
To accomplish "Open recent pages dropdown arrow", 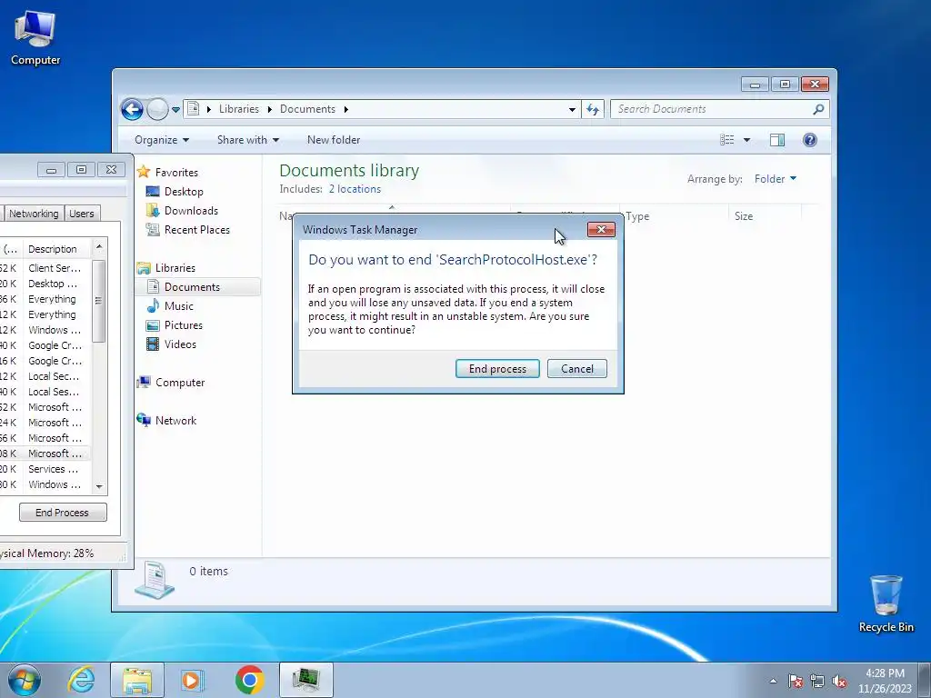I will coord(175,110).
